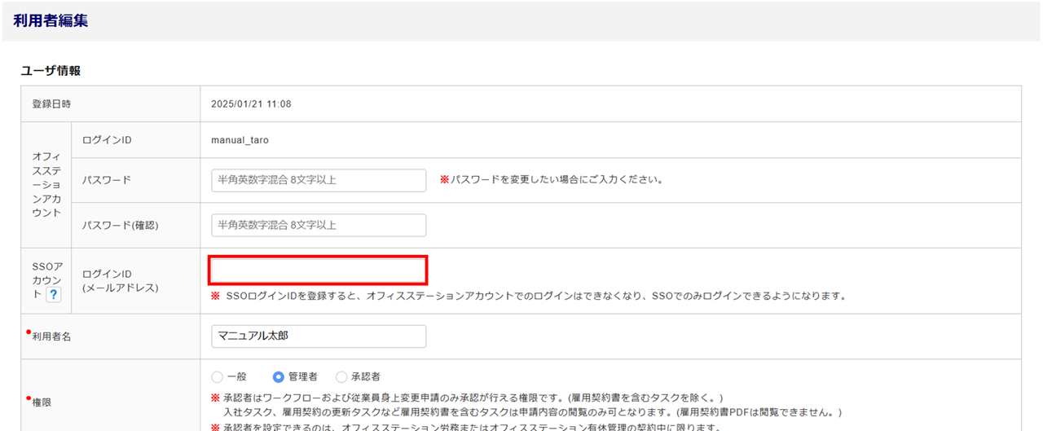Select the 管理者 permission radio button
1043x431 pixels.
pos(279,376)
